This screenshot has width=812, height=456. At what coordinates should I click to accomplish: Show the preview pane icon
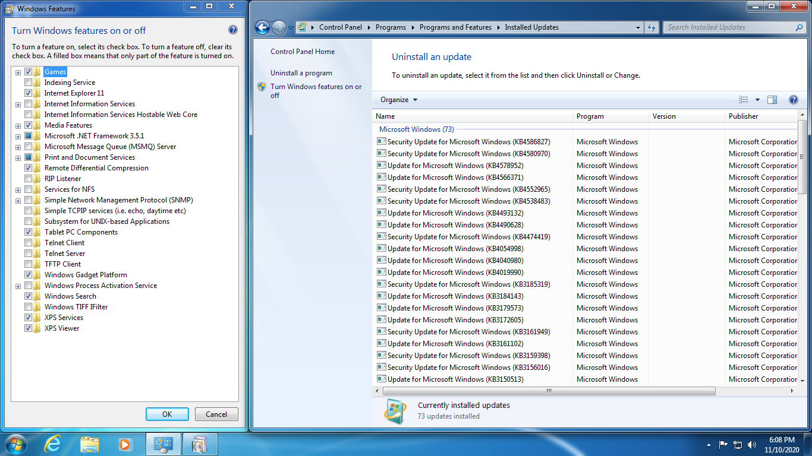click(x=772, y=100)
